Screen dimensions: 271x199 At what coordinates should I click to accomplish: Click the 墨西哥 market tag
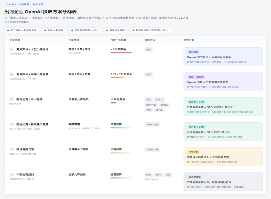point(160,110)
